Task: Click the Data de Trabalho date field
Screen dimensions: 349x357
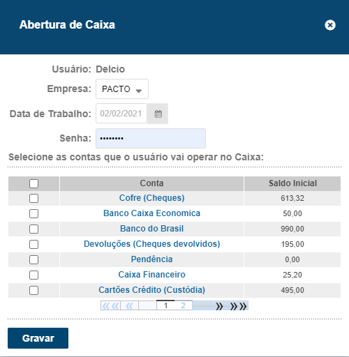Action: pos(121,114)
